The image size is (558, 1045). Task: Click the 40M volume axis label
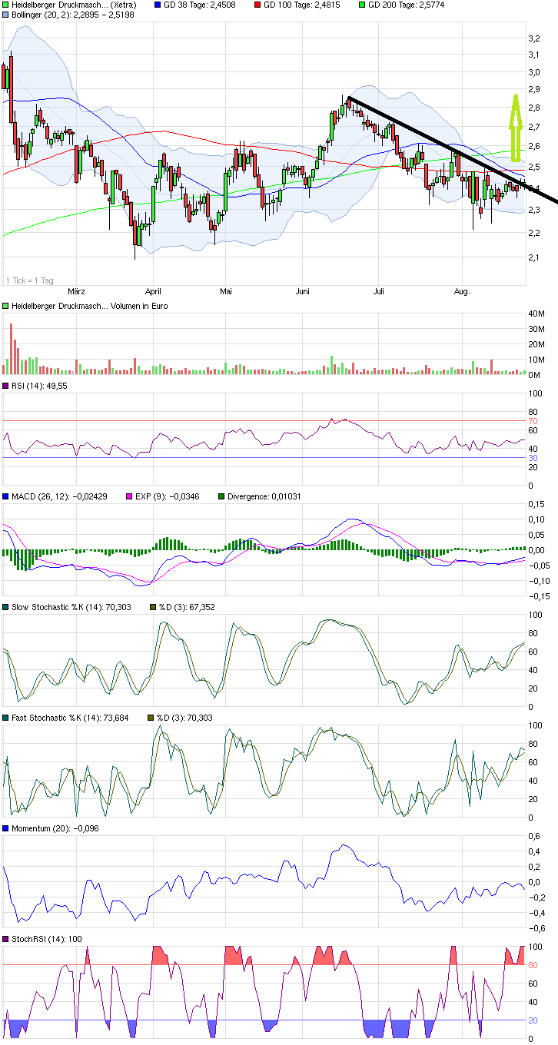[x=535, y=313]
